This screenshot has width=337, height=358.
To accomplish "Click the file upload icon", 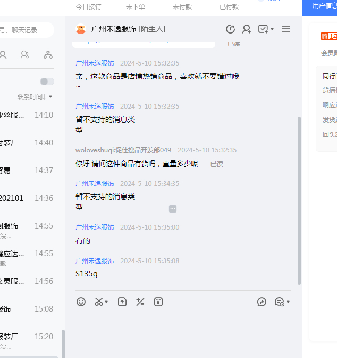I will tap(122, 302).
